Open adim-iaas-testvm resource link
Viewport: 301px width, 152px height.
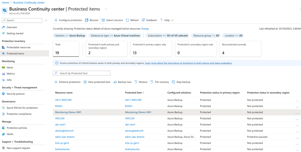coord(65,137)
